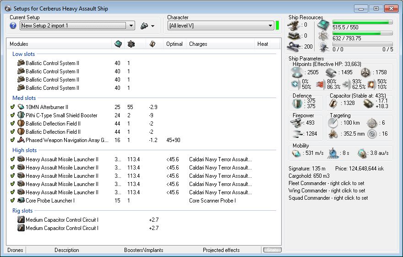Toggle Pithi C-Type Small Shield Booster status
Viewport: 403px width, 257px height.
12,115
